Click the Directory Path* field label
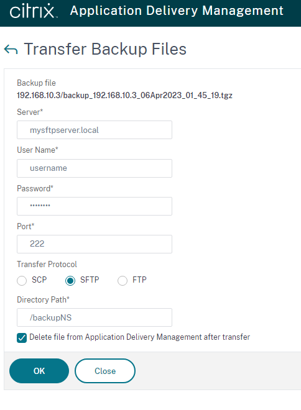Image resolution: width=301 pixels, height=410 pixels. point(43,299)
